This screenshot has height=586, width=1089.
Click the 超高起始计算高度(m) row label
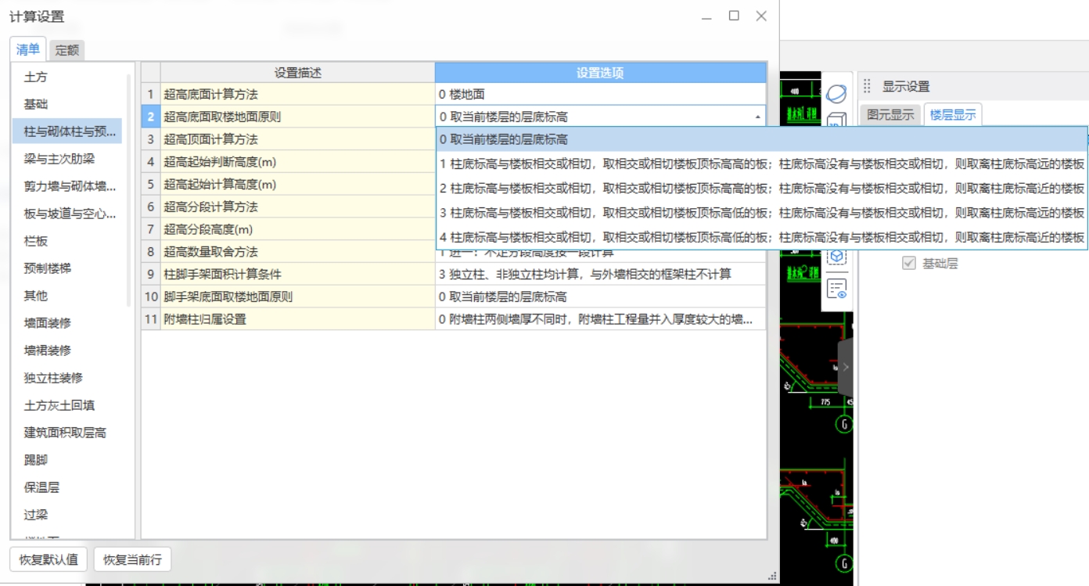[297, 185]
